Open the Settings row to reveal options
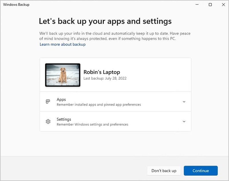Viewport: 229px width, 181px height. [x=114, y=121]
